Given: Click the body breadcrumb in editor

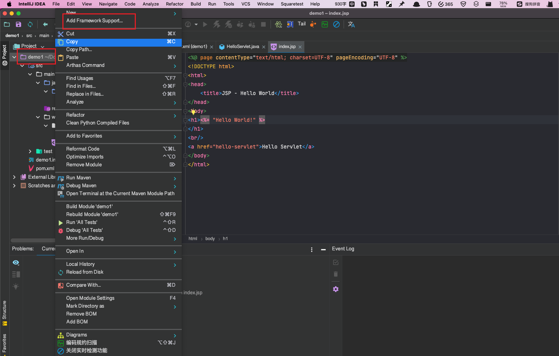Looking at the screenshot, I should pos(210,239).
